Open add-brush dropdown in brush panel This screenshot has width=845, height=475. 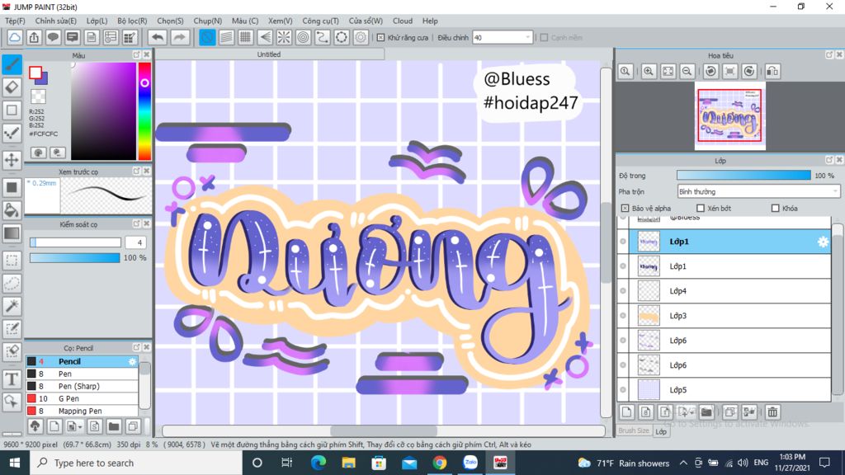tap(73, 426)
